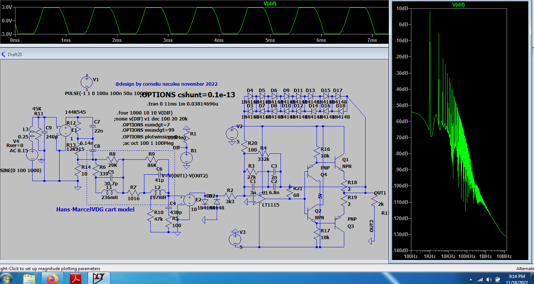Select resistor R2 3k3
This screenshot has width=534, height=284.
click(230, 196)
